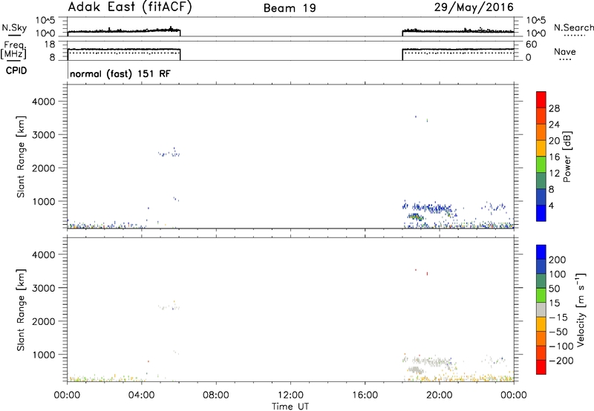Click 'normal (fast) 151 RF' text
Screen dimensions: 594x411
coord(120,73)
